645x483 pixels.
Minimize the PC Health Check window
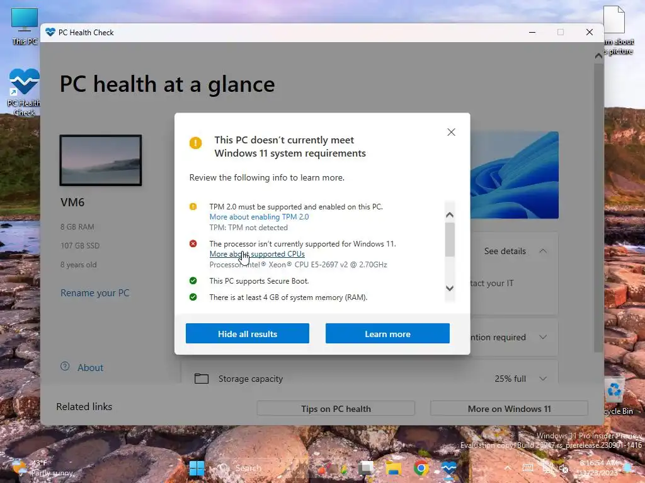[532, 32]
